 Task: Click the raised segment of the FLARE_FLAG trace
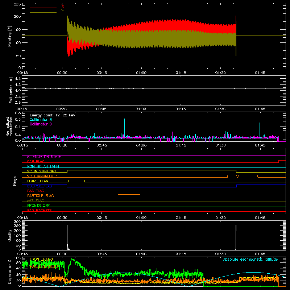[76, 180]
